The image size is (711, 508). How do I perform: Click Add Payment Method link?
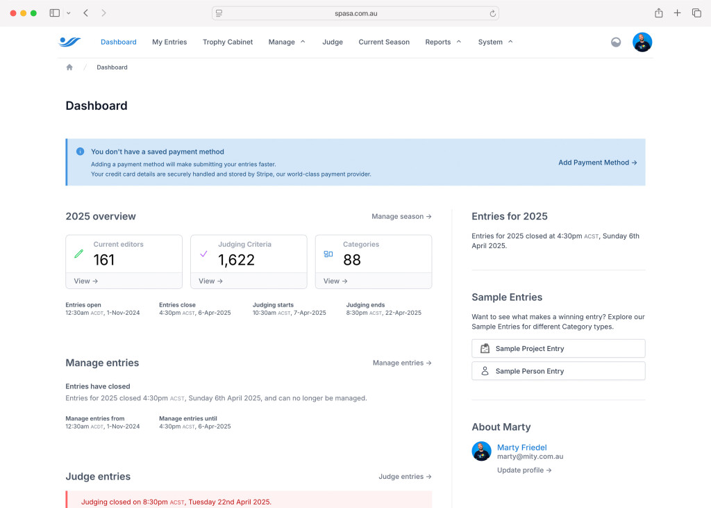coord(598,163)
